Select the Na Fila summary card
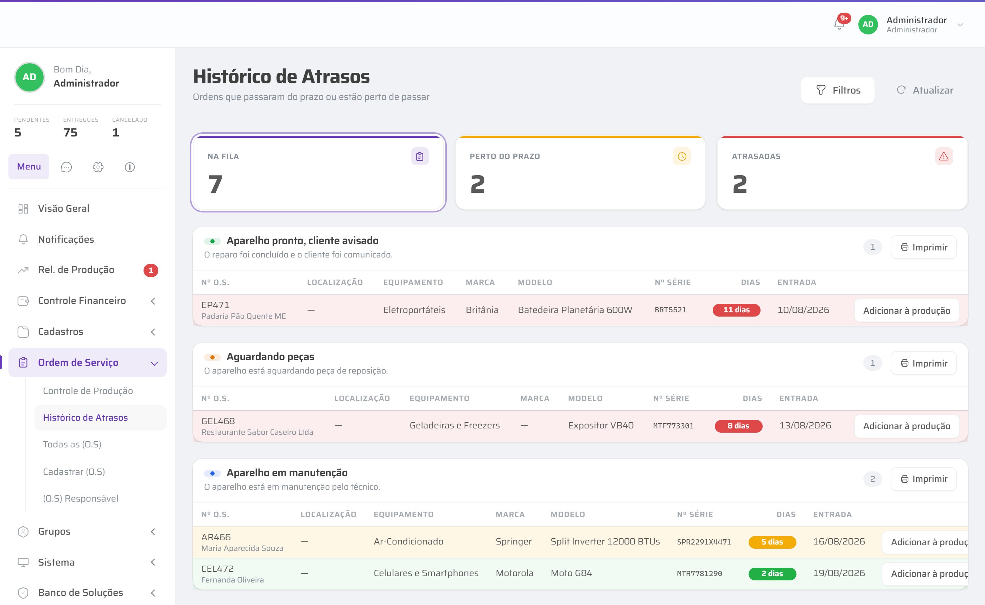Viewport: 985px width, 605px height. pos(318,172)
